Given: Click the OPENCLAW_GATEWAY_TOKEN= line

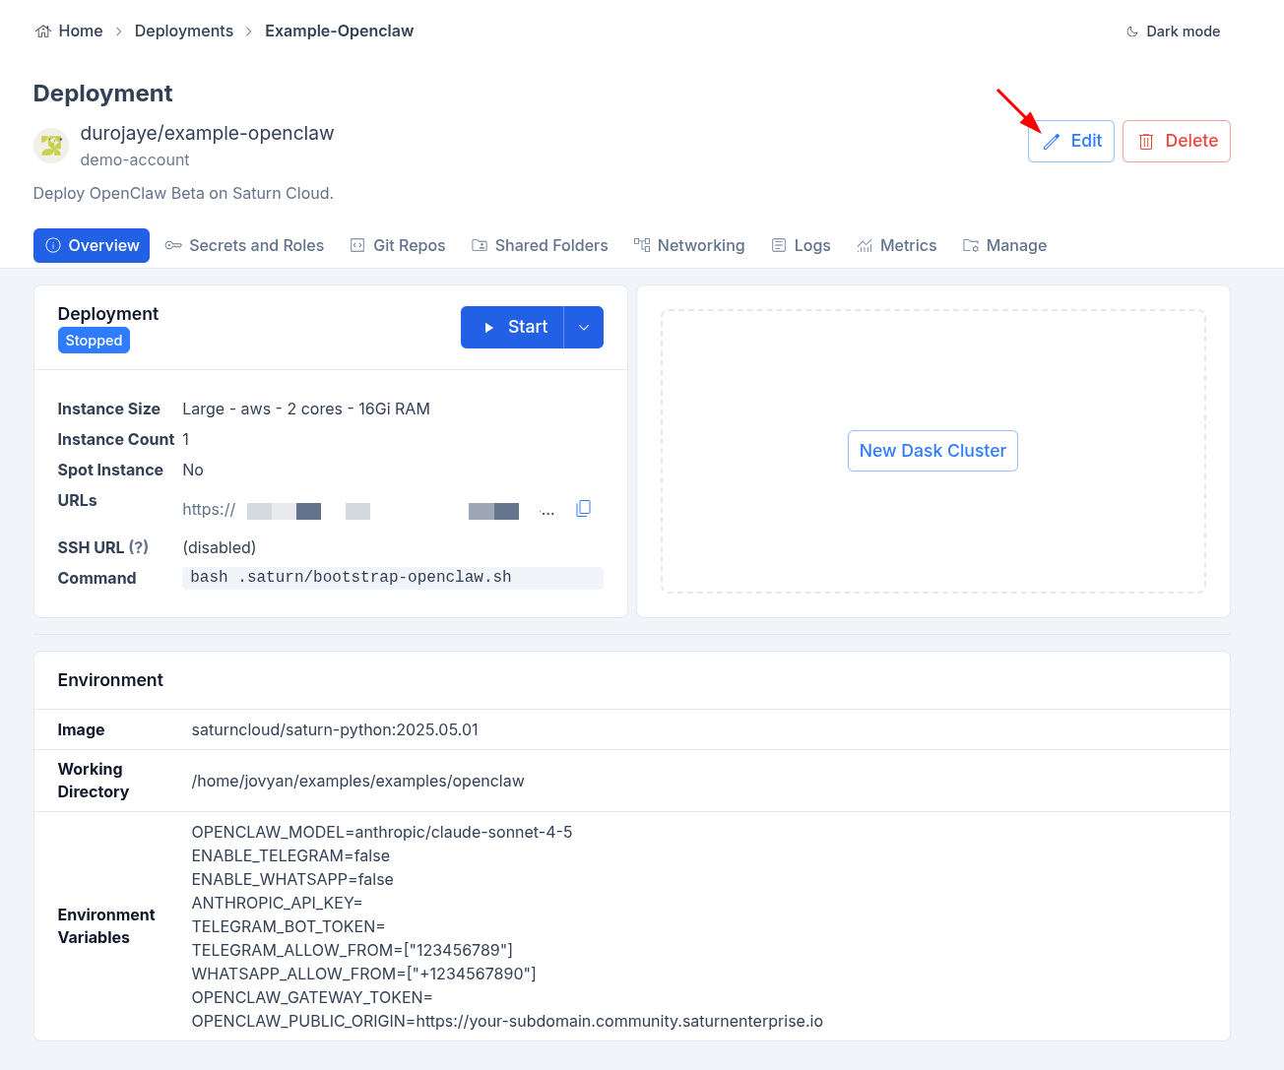Looking at the screenshot, I should click(x=312, y=998).
